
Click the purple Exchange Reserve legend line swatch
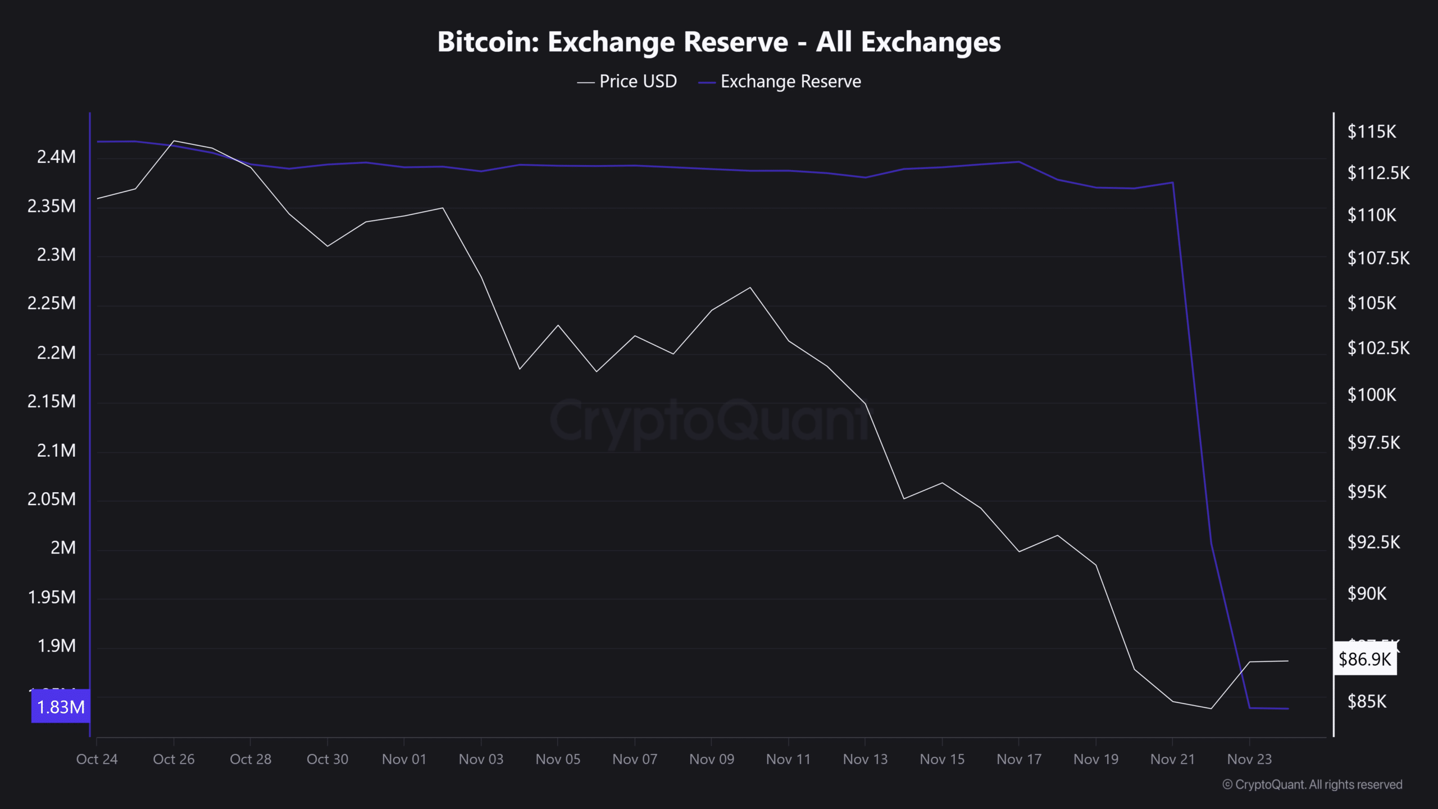(706, 83)
